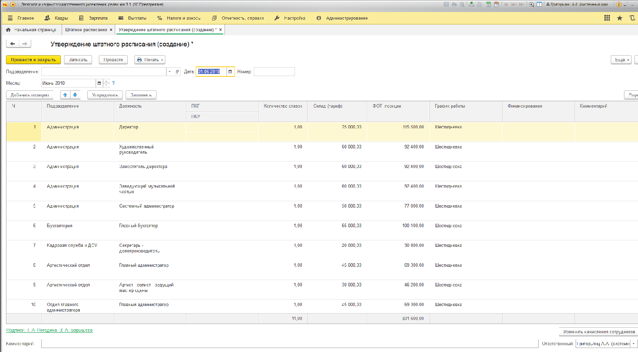Click the Провести button

click(113, 60)
